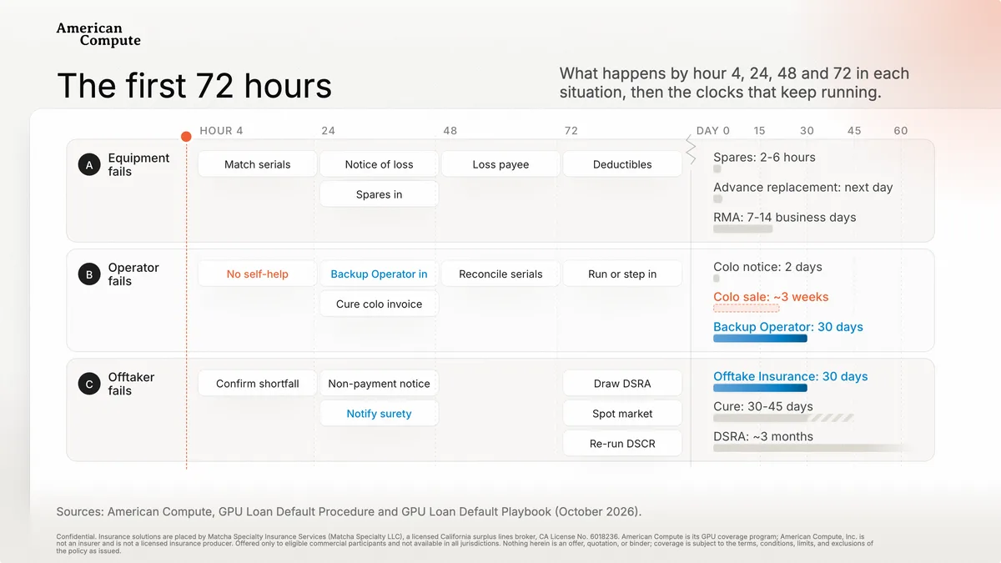This screenshot has height=563, width=1001.
Task: Click the day 30 axis label
Action: (x=807, y=131)
